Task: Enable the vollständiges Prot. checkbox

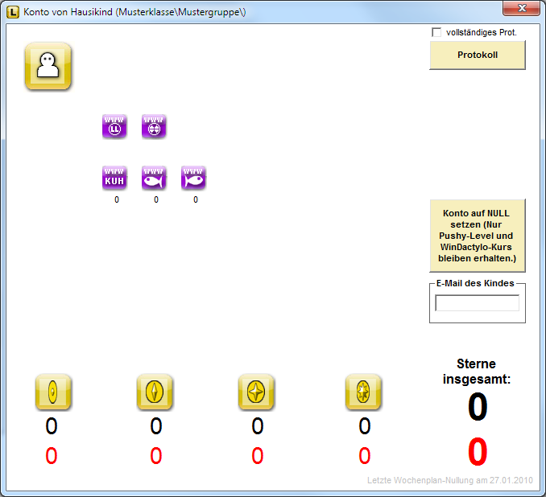Action: [436, 33]
